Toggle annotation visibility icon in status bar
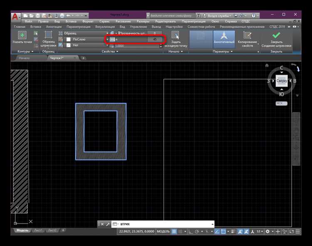Viewport: 312px width, 246px height. [x=240, y=231]
